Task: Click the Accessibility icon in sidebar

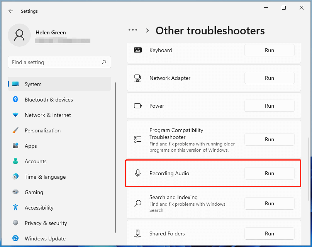Action: pyautogui.click(x=15, y=208)
